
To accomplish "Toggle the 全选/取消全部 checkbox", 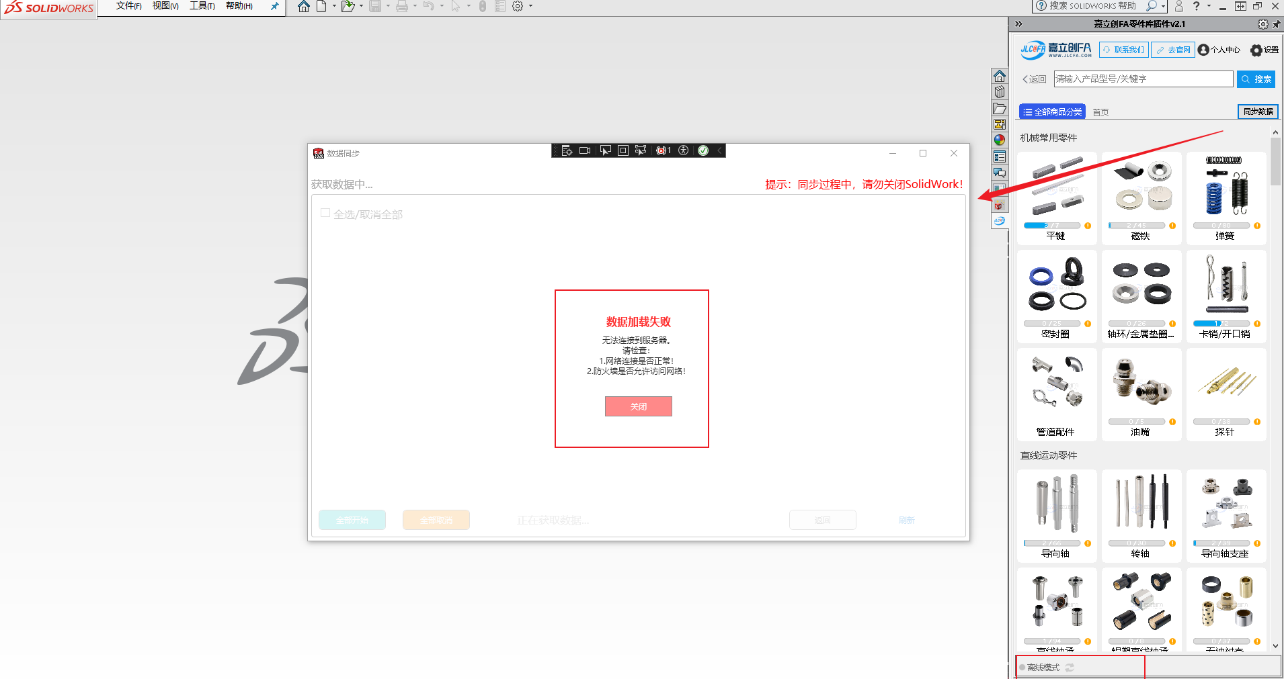I will tap(325, 214).
